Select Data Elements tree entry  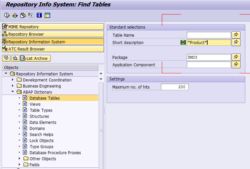pos(43,122)
